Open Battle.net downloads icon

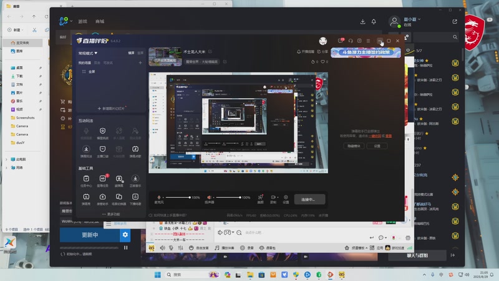[362, 21]
